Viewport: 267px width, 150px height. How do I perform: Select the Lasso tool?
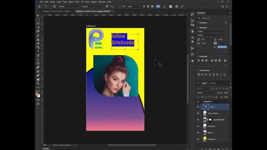38,23
